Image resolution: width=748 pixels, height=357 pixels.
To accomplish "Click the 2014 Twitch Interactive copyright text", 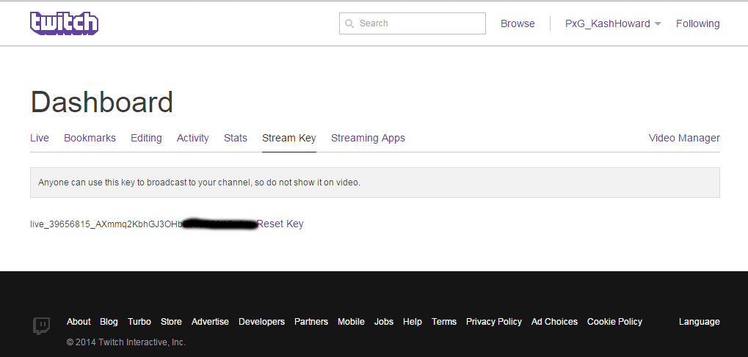I will 126,342.
